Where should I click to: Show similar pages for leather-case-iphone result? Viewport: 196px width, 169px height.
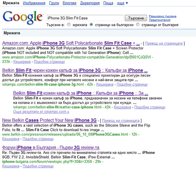[150, 107]
